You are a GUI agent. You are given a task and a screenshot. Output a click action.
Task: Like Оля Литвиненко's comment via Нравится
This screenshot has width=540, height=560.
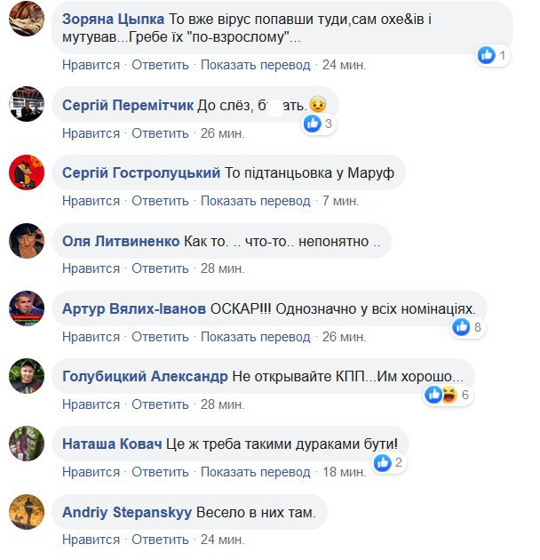click(x=91, y=268)
